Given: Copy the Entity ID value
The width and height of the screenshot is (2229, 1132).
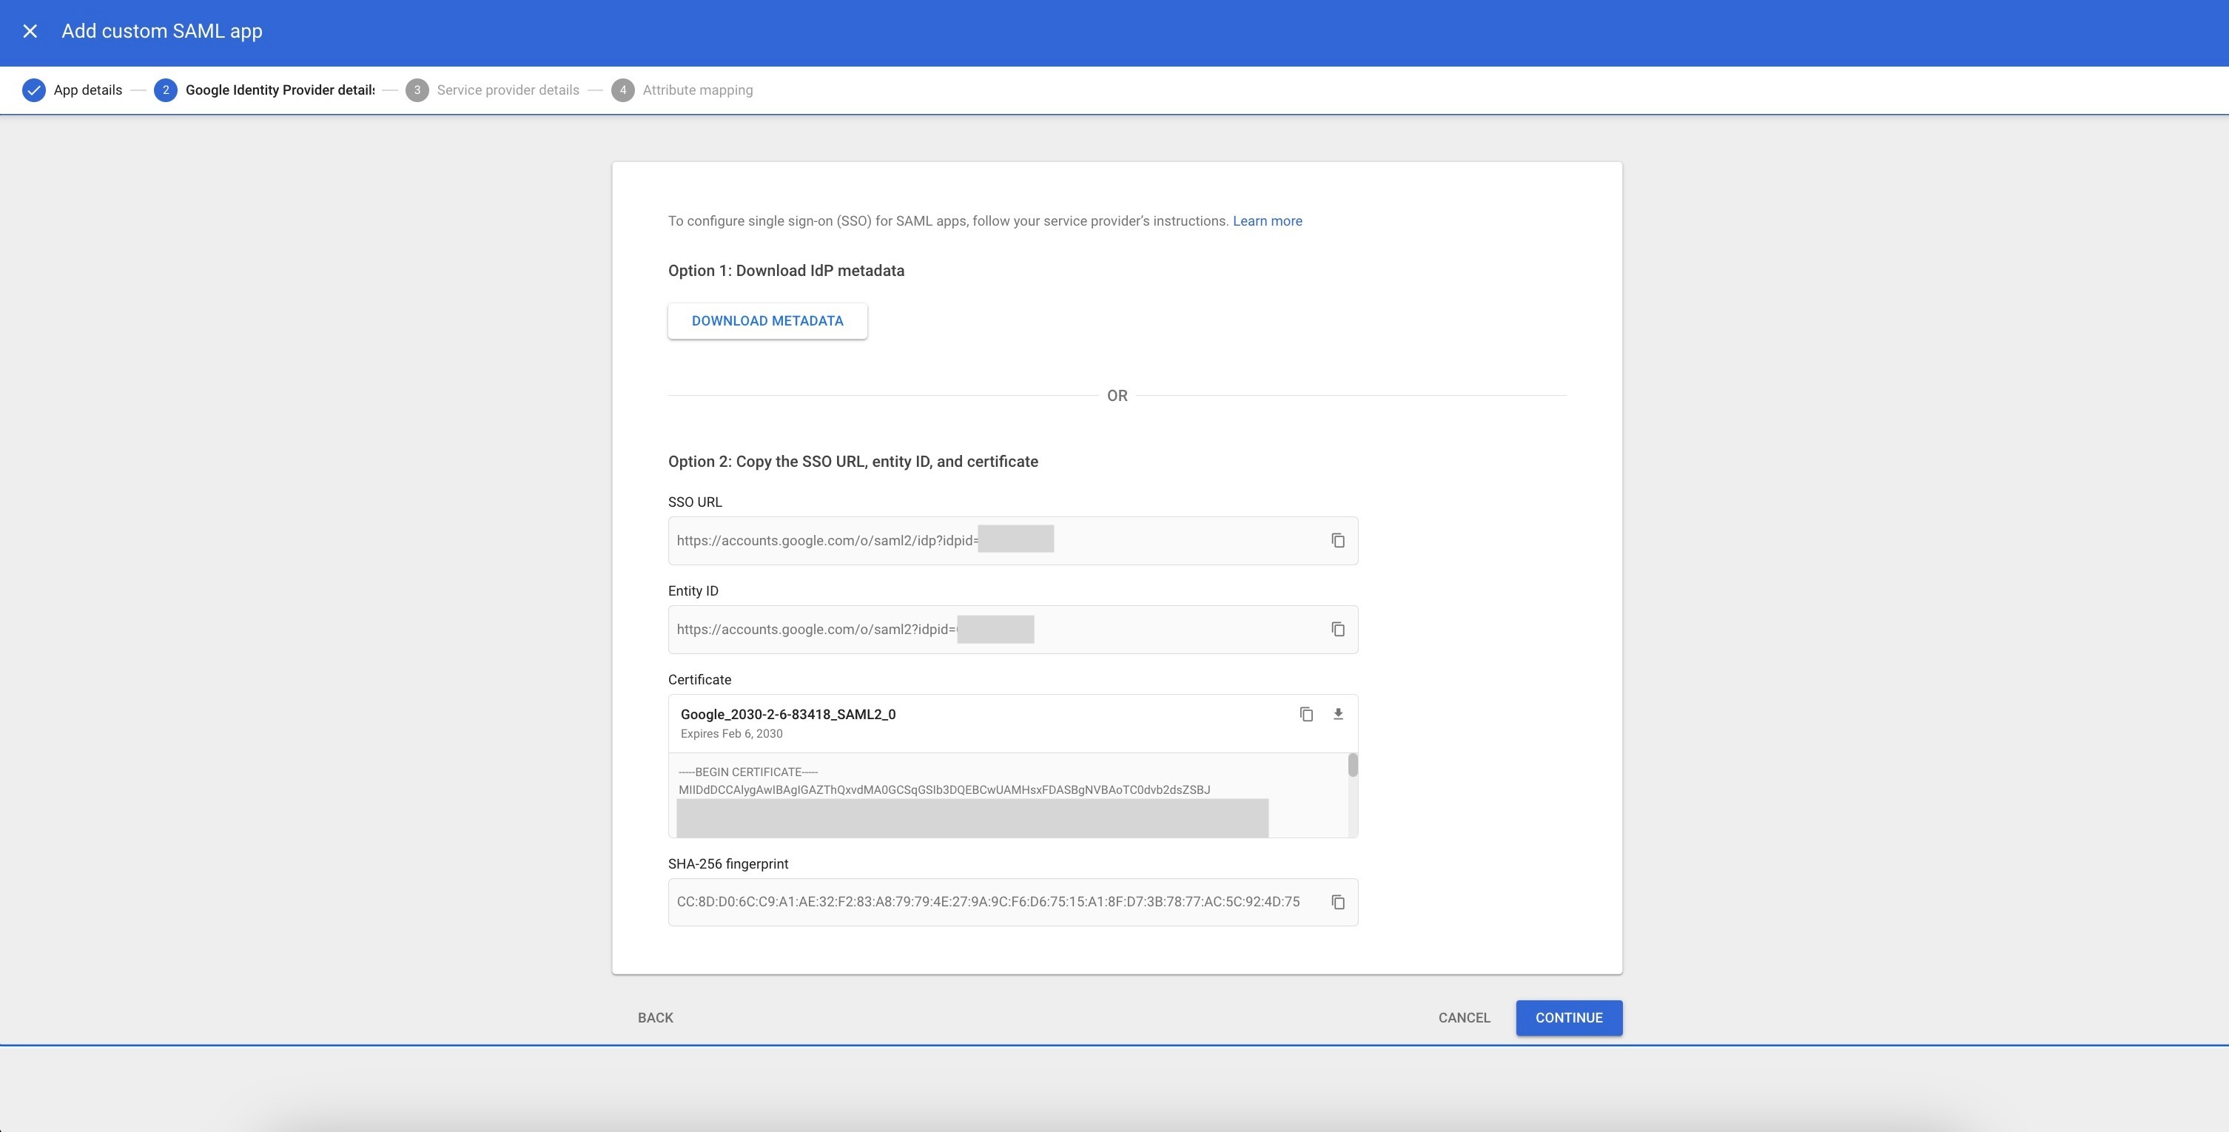Looking at the screenshot, I should click(x=1338, y=630).
